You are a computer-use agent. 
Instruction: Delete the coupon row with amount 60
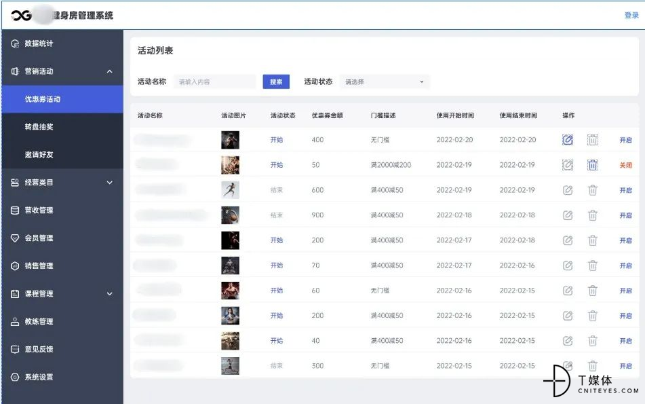tap(593, 291)
